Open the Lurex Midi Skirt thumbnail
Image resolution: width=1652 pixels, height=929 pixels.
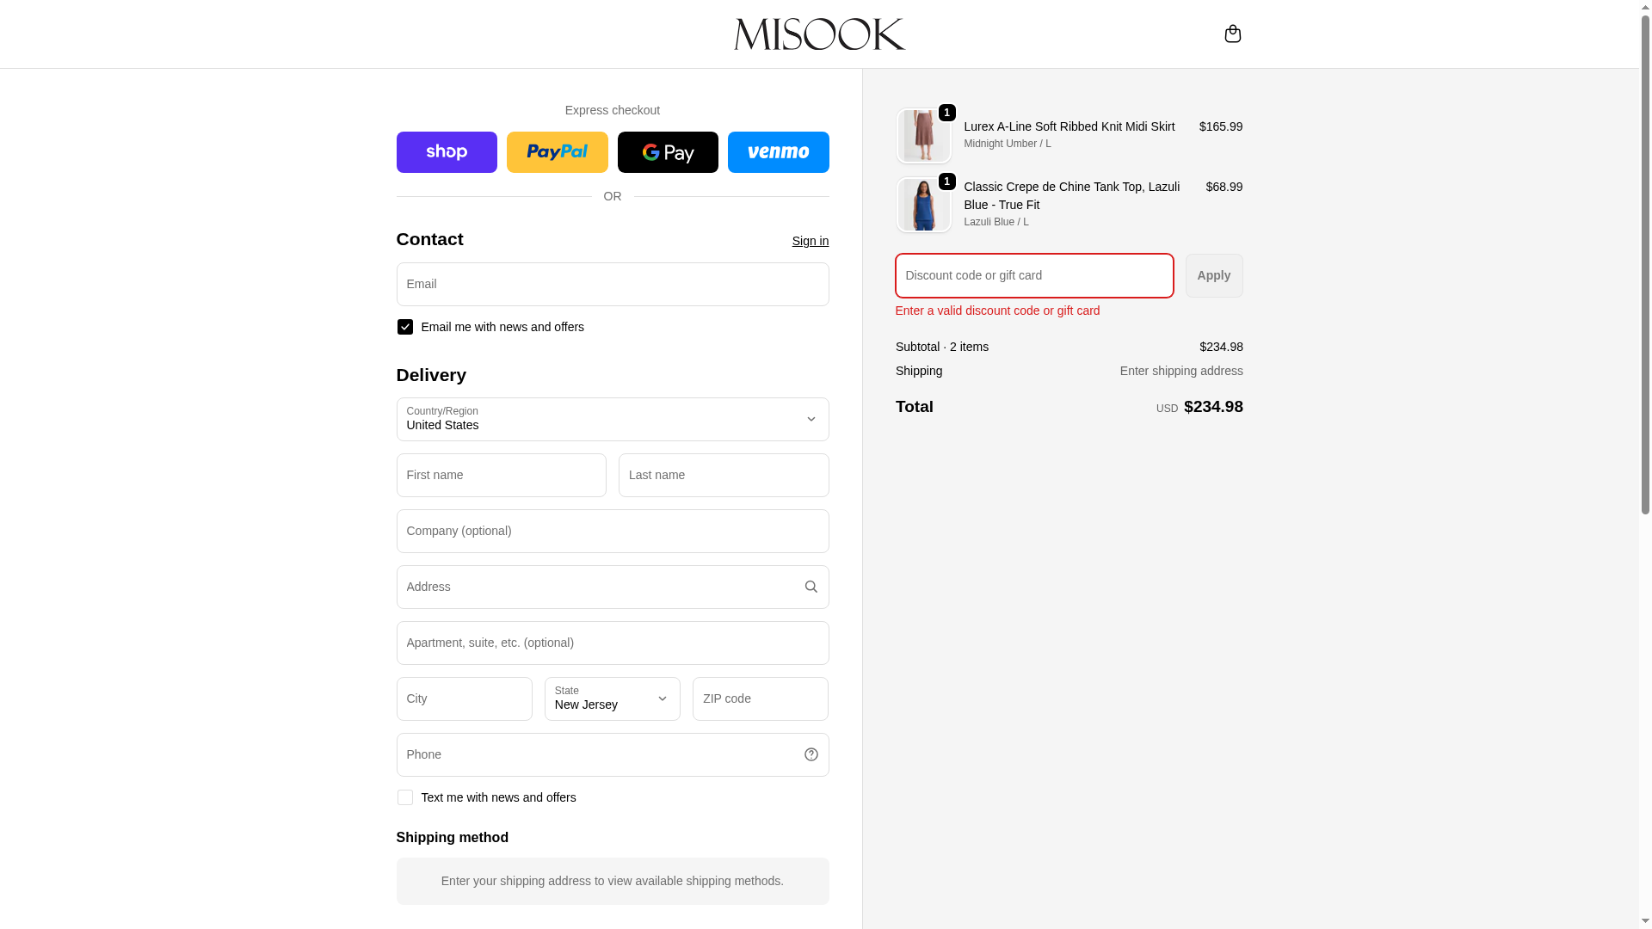point(923,136)
